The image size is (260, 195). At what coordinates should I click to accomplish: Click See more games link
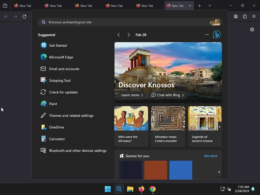tap(210, 156)
